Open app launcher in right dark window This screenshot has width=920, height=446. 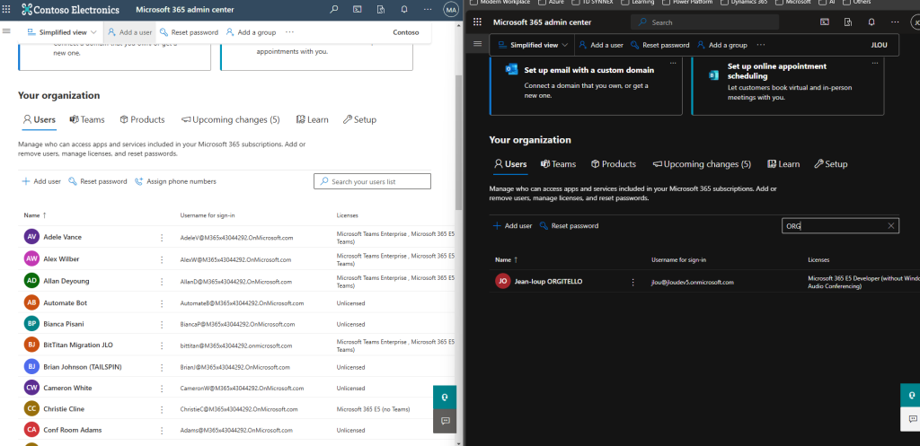pyautogui.click(x=477, y=22)
